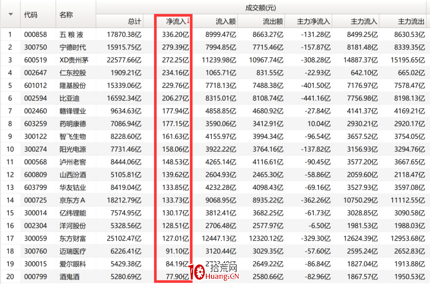This screenshot has height=284, width=430.
Task: Sort by the 总计 column header
Action: pos(135,22)
